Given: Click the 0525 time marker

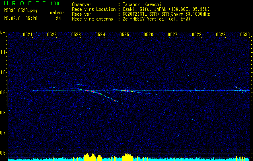Looking at the screenshot, I should pyautogui.click(x=124, y=35).
